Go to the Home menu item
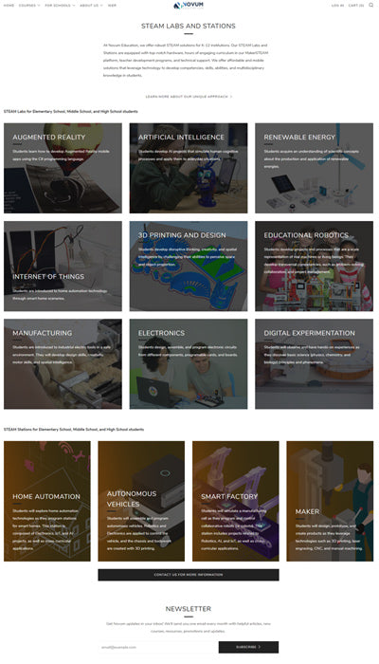 coord(9,6)
